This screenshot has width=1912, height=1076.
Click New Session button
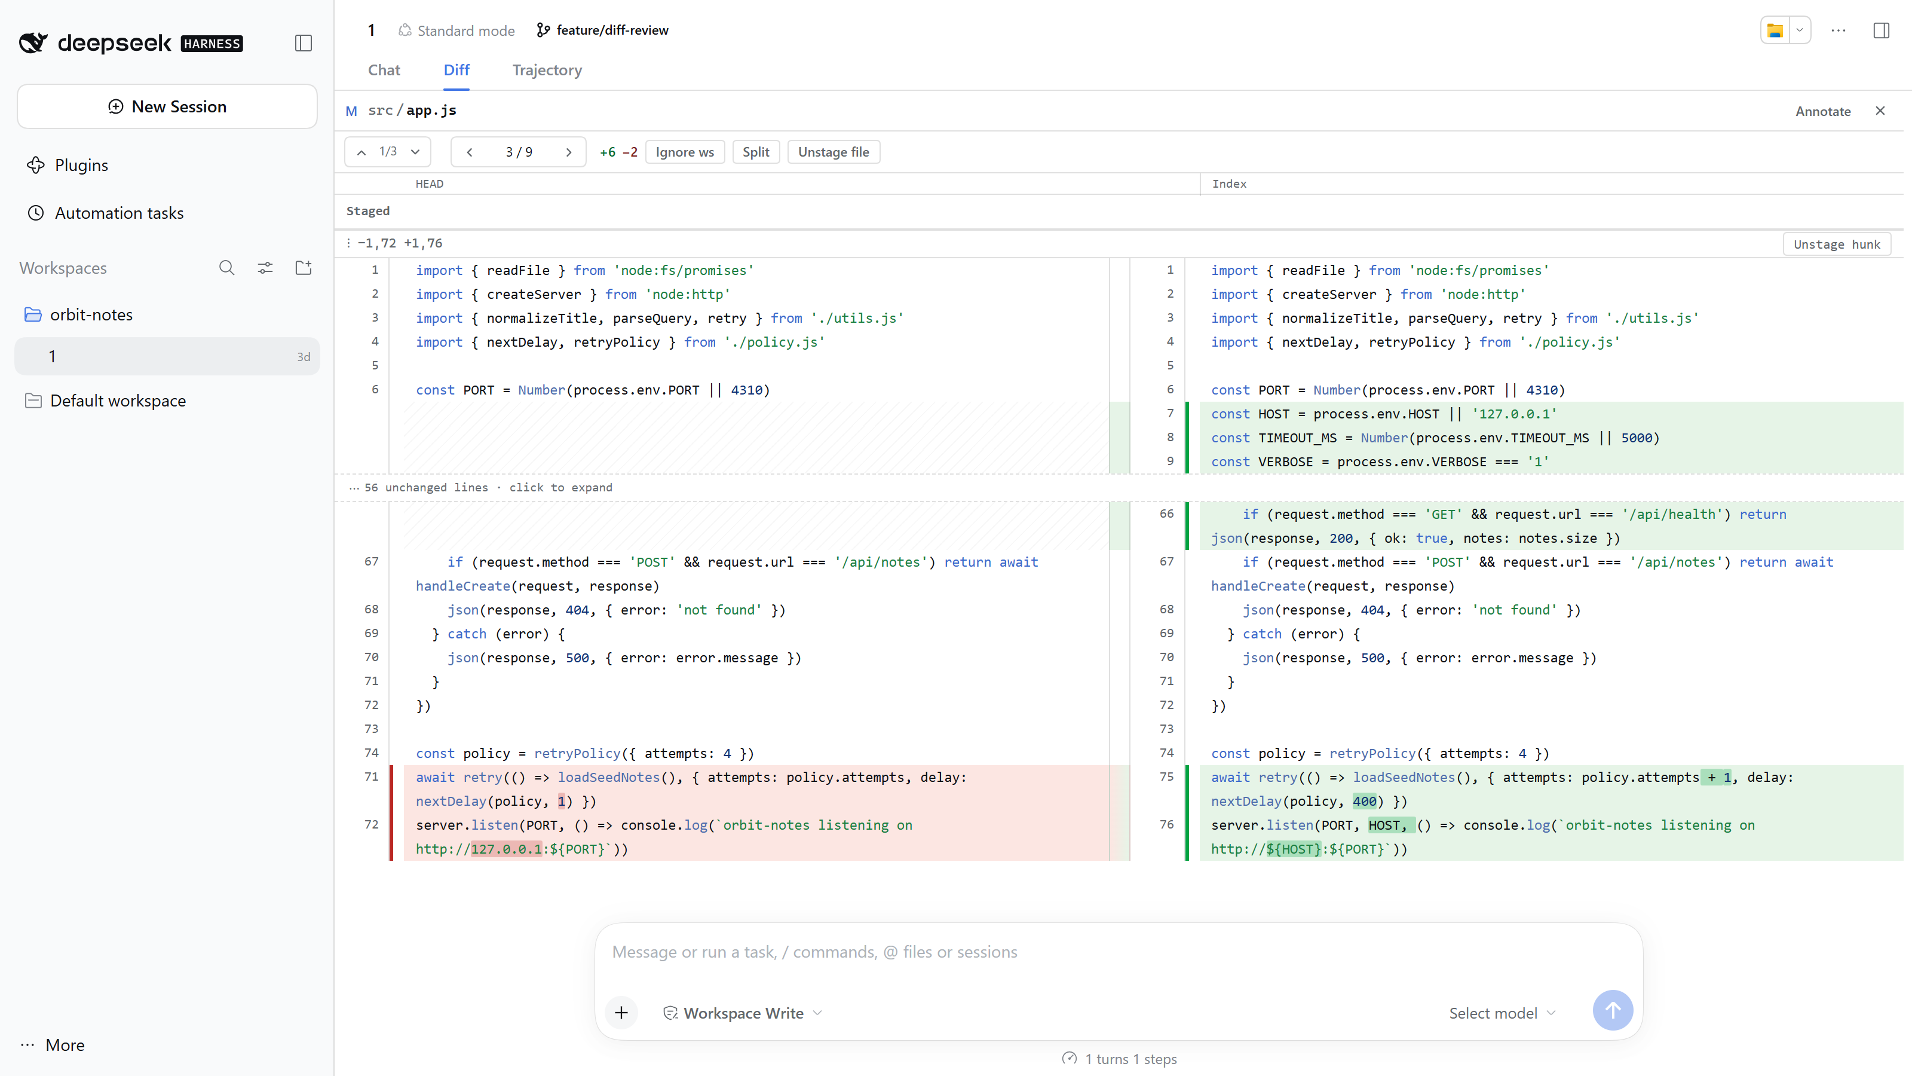167,106
